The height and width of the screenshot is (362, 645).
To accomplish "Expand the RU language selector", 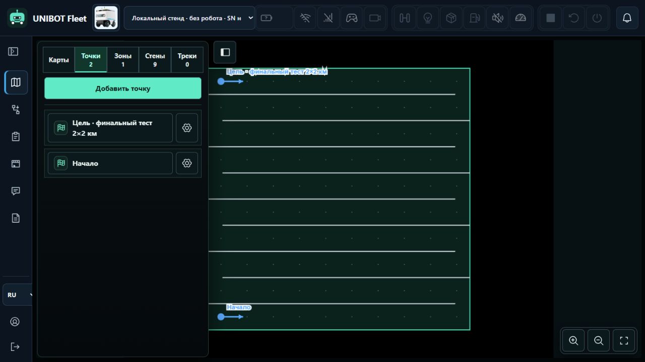I will [18, 295].
